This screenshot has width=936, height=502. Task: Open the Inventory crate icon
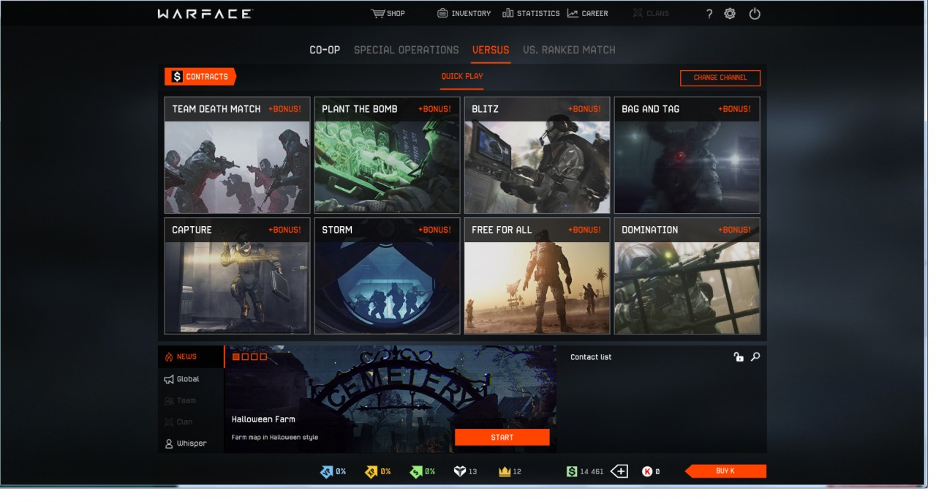tap(442, 13)
